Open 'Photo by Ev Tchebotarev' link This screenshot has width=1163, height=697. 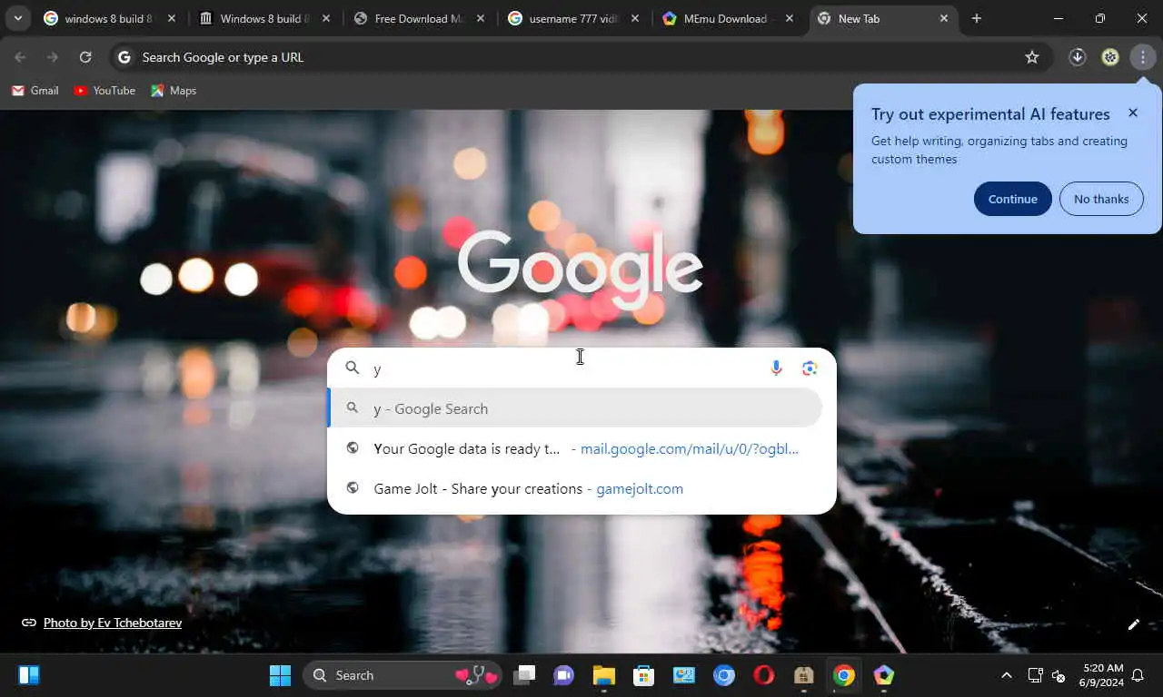click(x=113, y=623)
